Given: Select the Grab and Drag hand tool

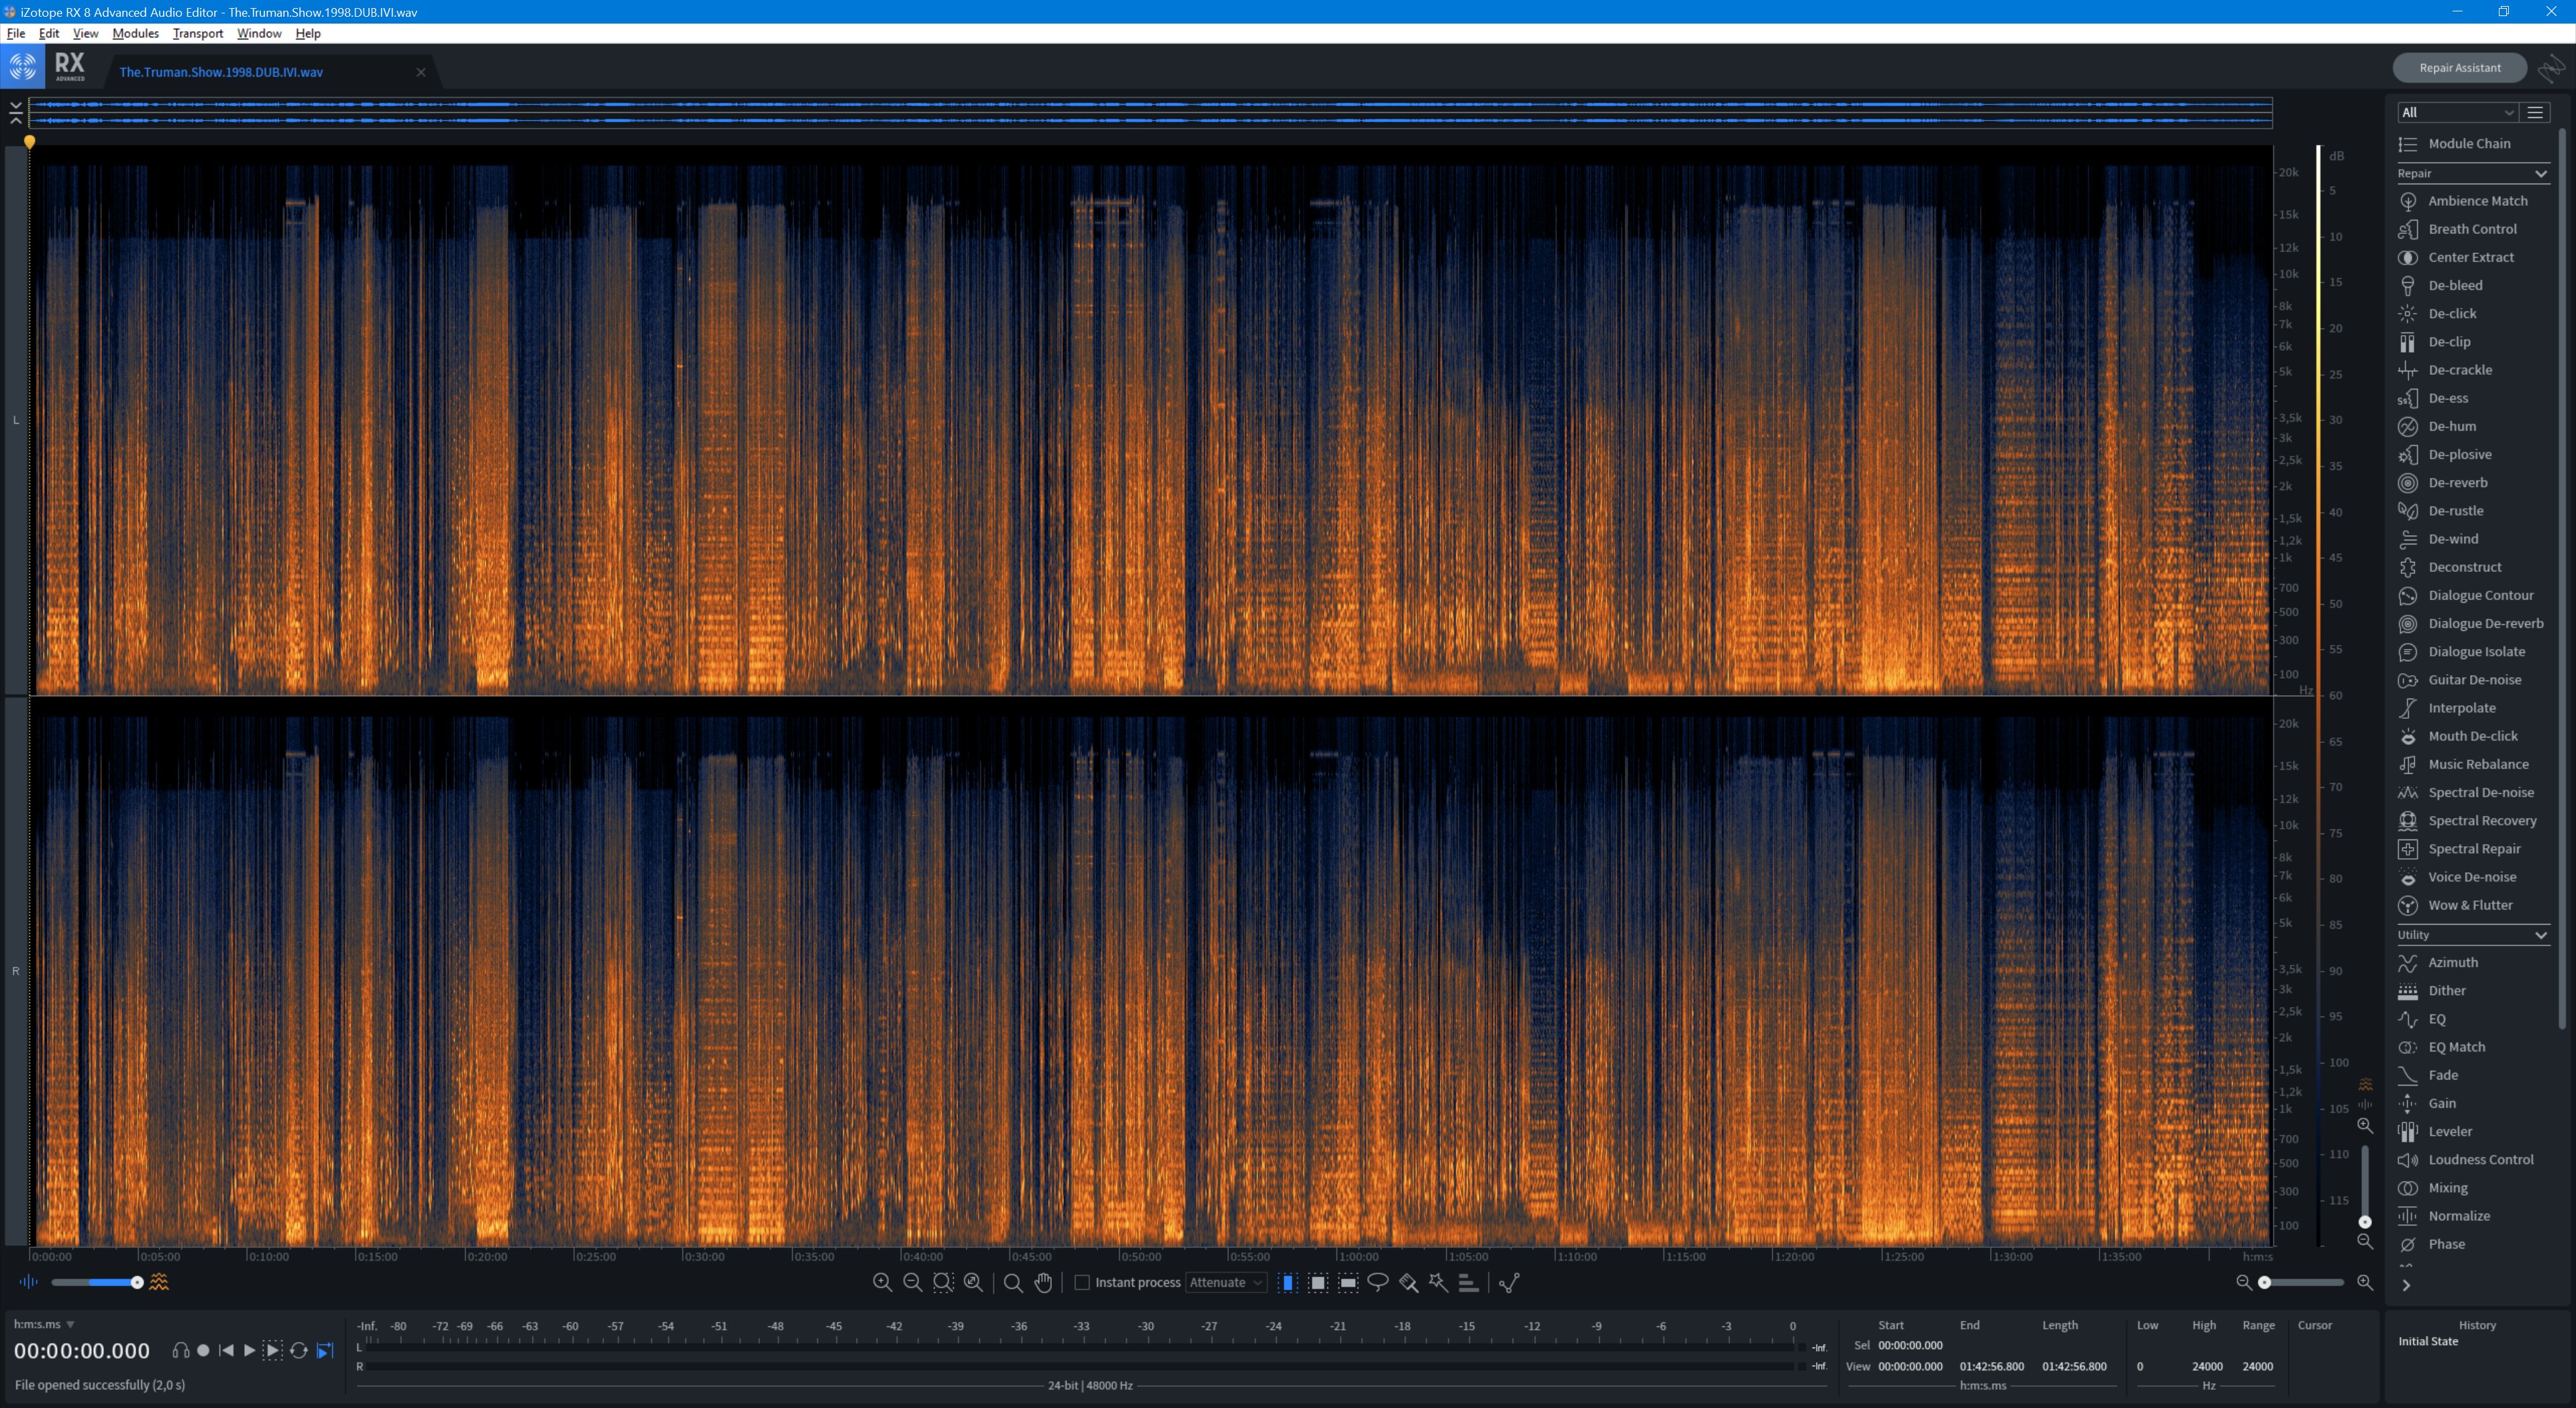Looking at the screenshot, I should [1043, 1282].
